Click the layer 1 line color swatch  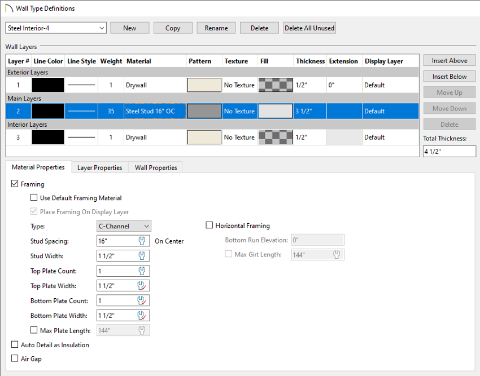point(48,85)
